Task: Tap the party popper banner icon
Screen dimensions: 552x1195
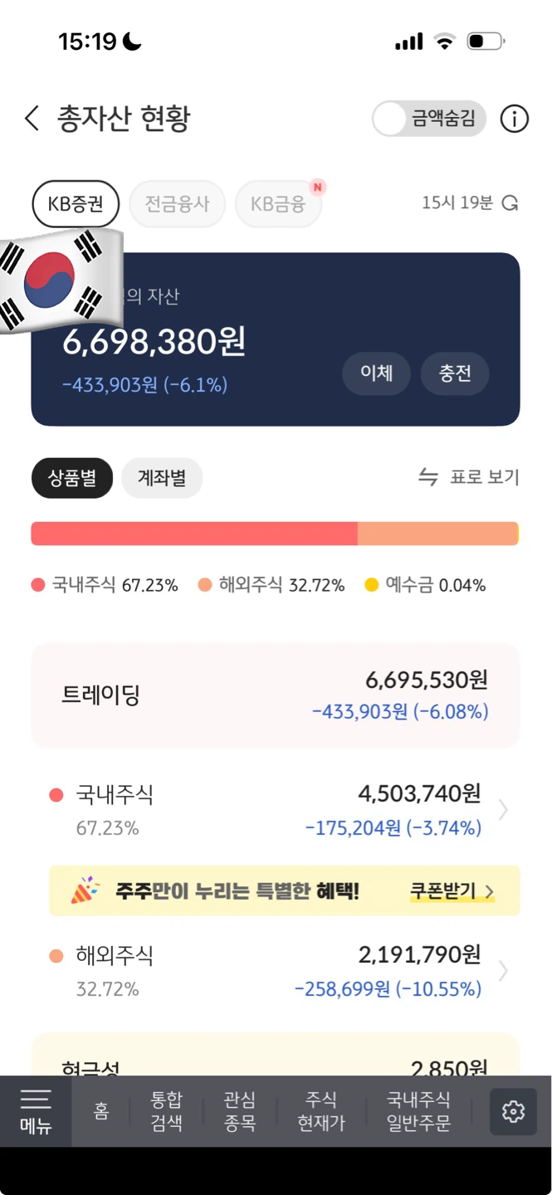Action: [84, 891]
